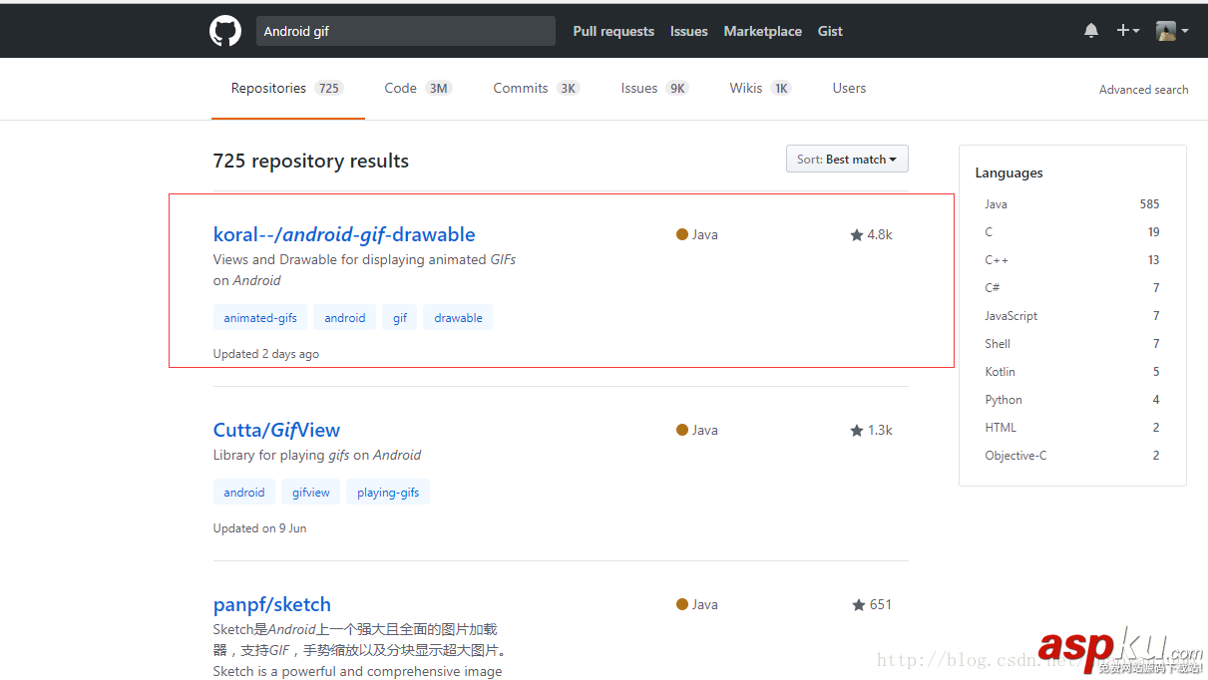Expand the plus create-new menu

click(x=1127, y=31)
